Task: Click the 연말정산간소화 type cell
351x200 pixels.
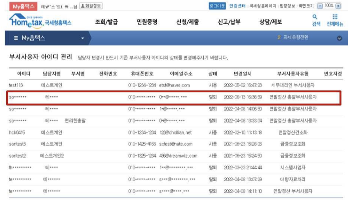Action: (x=293, y=133)
